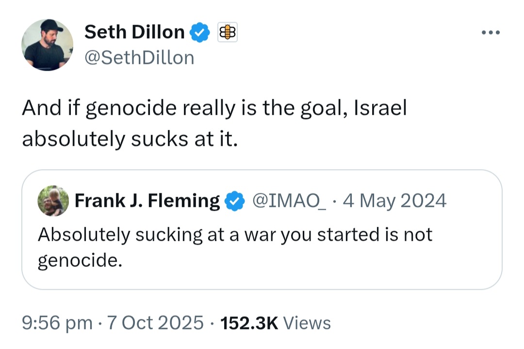Click Seth Dillon's blue verified badge
Image resolution: width=524 pixels, height=349 pixels.
200,32
